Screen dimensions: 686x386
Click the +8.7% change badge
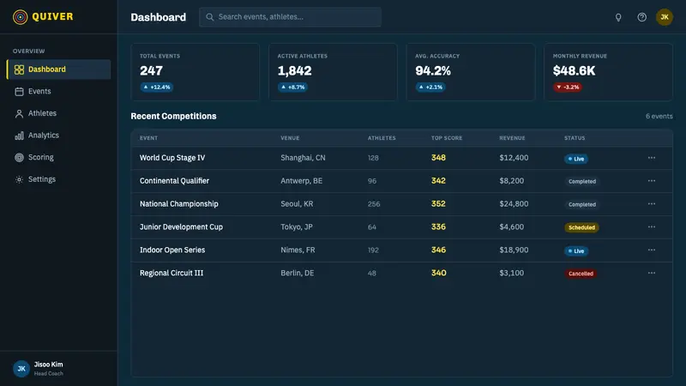292,87
